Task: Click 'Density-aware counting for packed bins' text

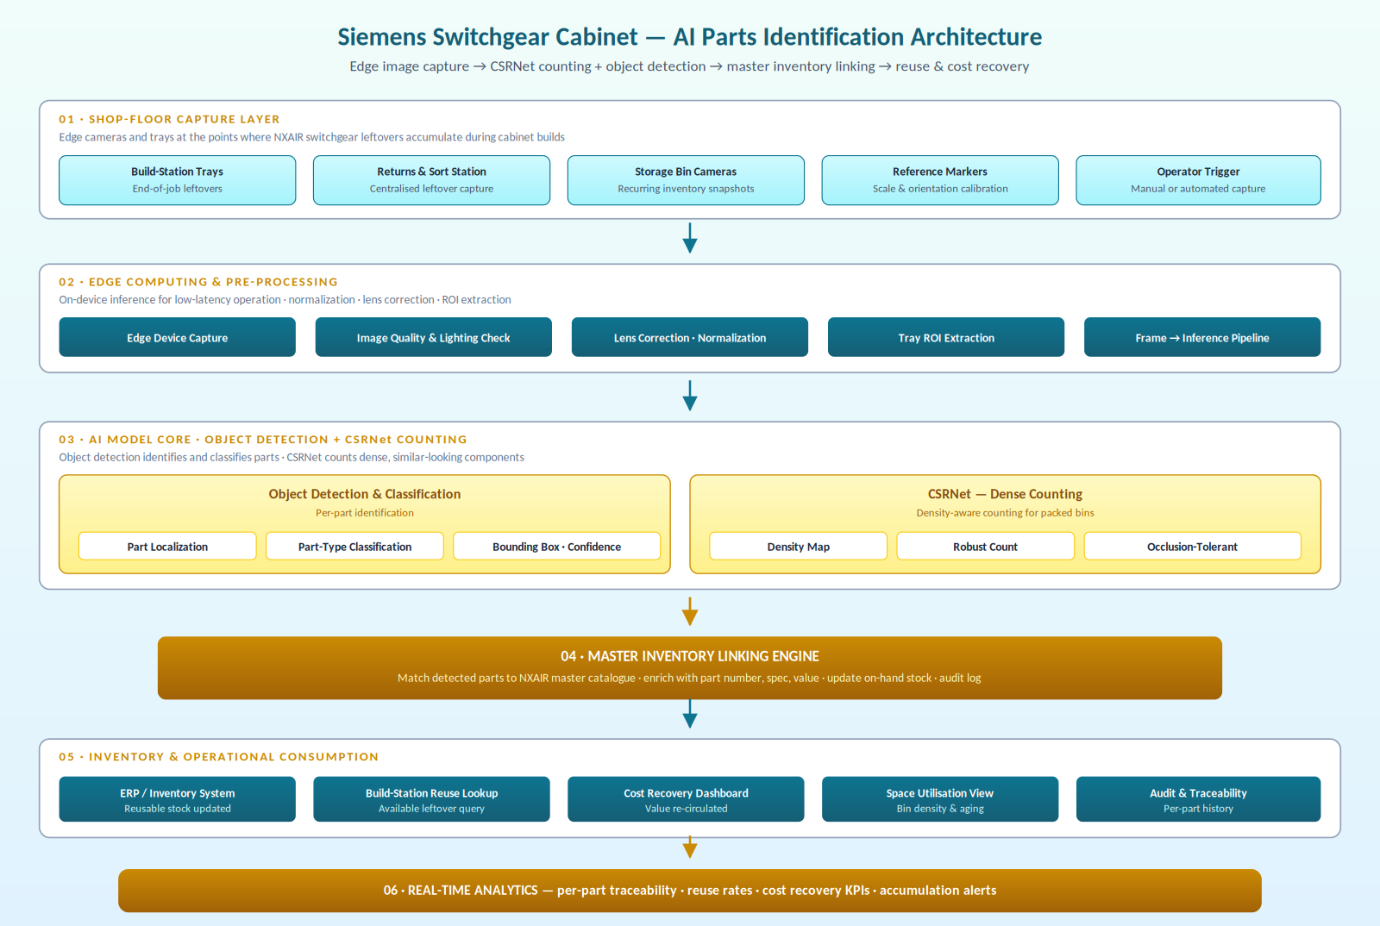Action: [x=1005, y=513]
